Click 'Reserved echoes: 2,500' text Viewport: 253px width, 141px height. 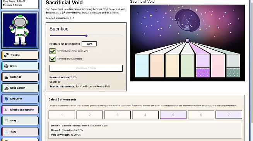tap(63, 77)
